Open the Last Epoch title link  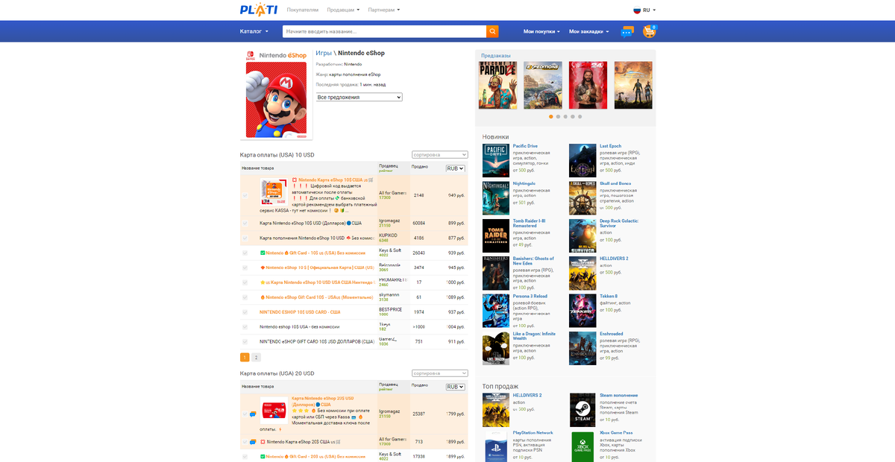[610, 146]
